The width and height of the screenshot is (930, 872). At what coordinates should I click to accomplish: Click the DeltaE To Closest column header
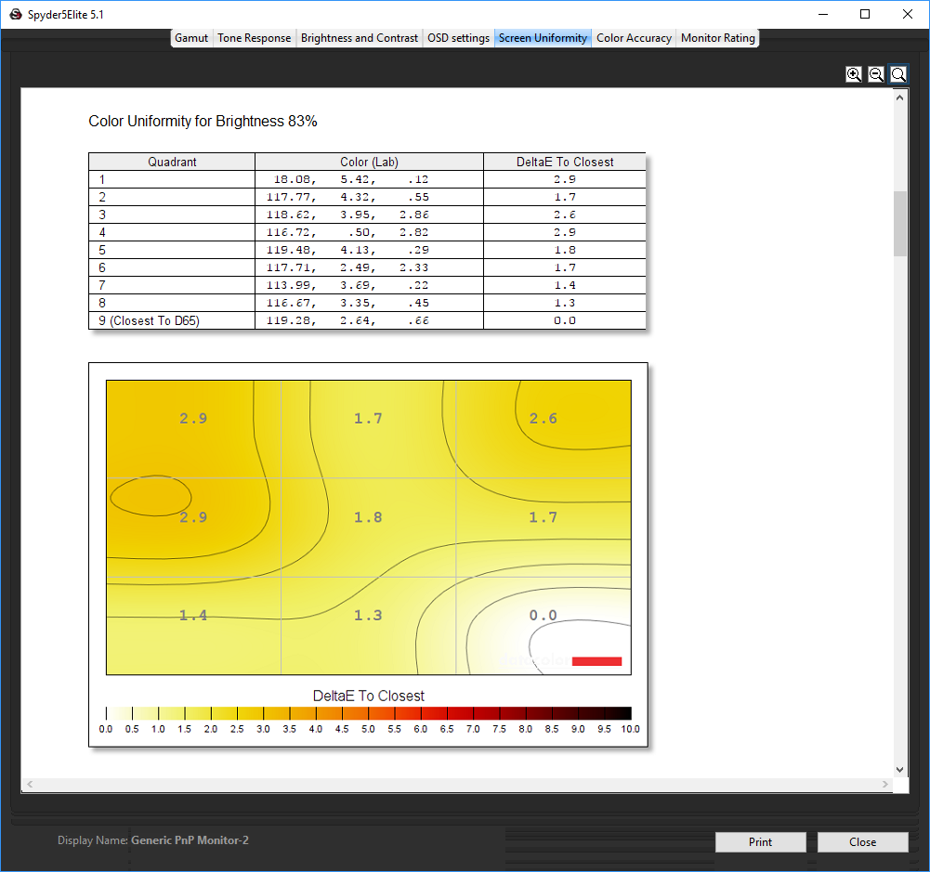tap(565, 162)
